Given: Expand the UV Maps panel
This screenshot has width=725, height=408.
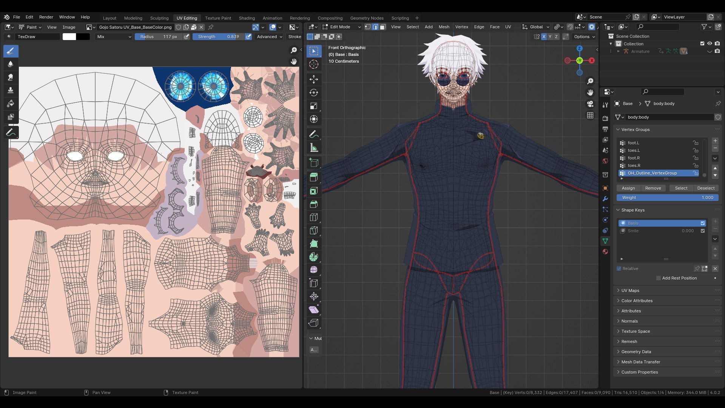Looking at the screenshot, I should pyautogui.click(x=630, y=291).
